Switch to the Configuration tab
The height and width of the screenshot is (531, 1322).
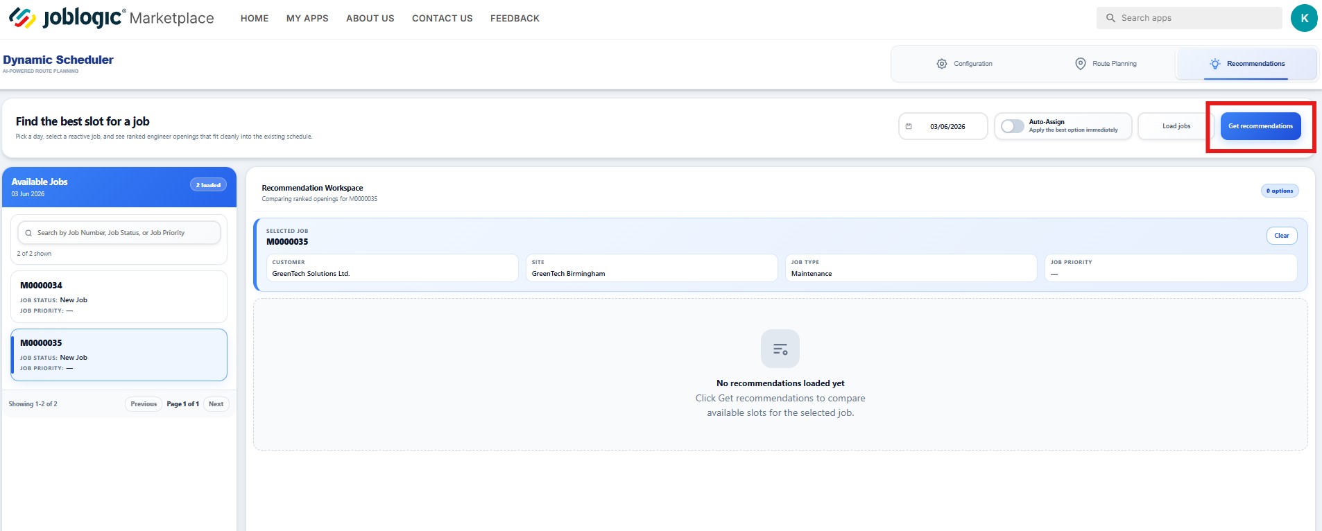965,64
